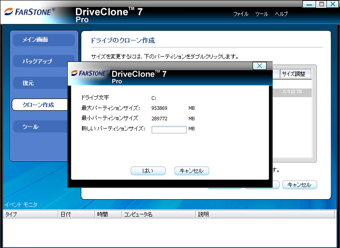This screenshot has width=340, height=248.
Task: Open the ファイル menu
Action: (241, 14)
